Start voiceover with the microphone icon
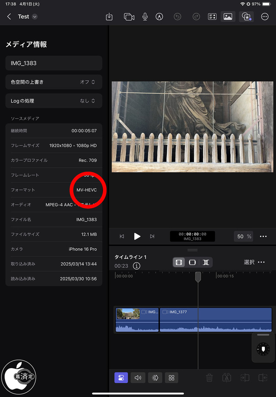The height and width of the screenshot is (397, 276). click(x=145, y=17)
